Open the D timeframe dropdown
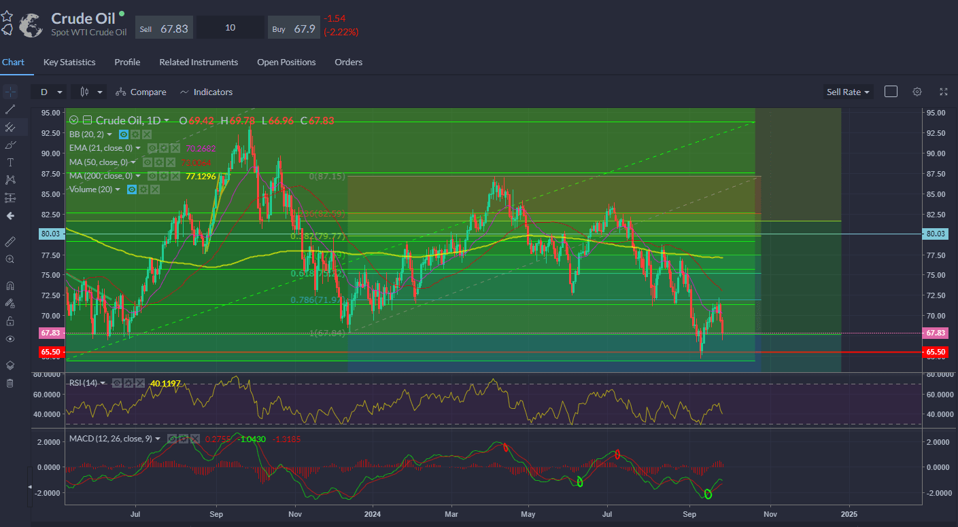This screenshot has height=527, width=958. 49,92
